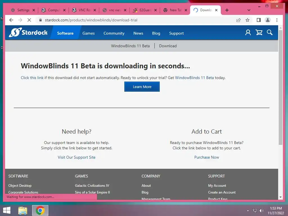The height and width of the screenshot is (216, 288).
Task: Close the E2Guardian tab
Action: (155, 10)
